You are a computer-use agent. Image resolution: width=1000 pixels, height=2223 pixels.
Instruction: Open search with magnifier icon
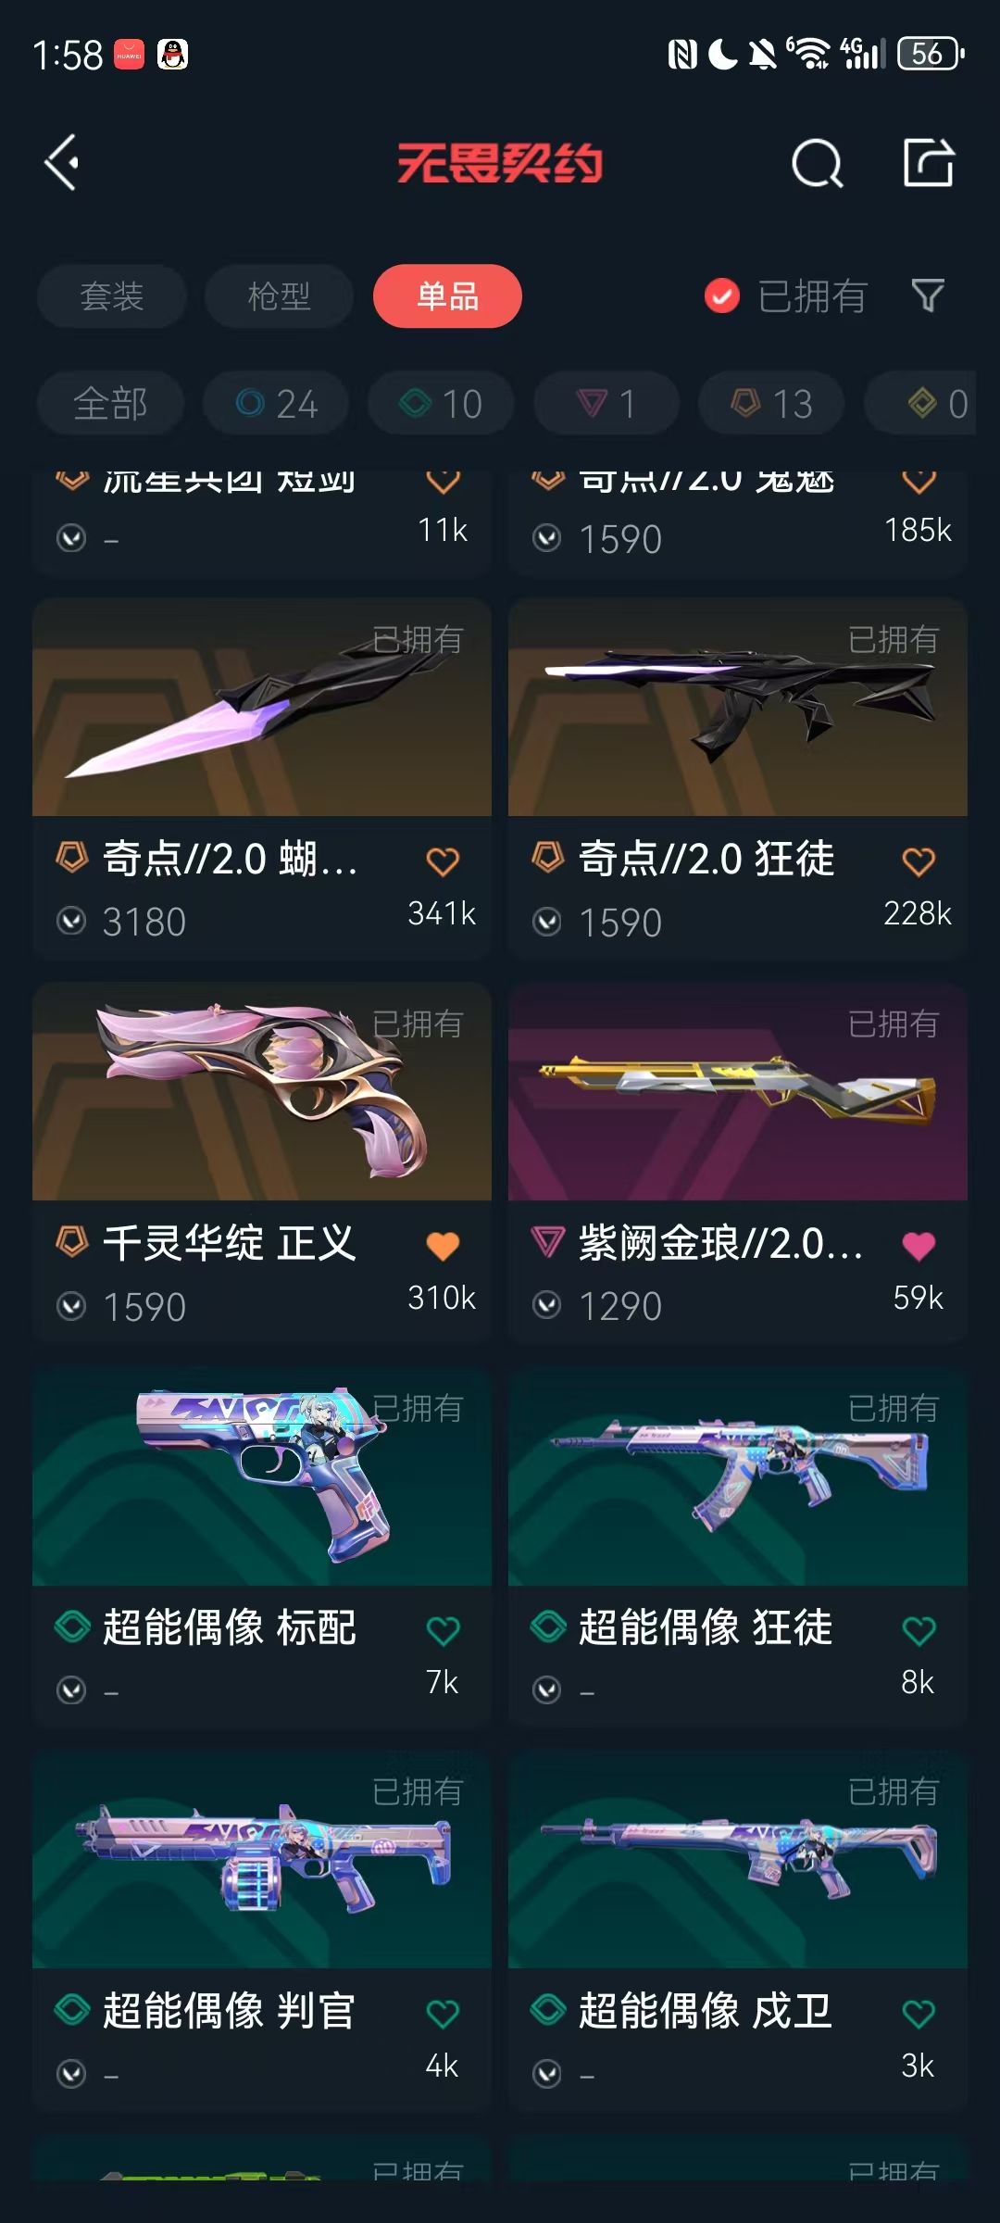(818, 164)
